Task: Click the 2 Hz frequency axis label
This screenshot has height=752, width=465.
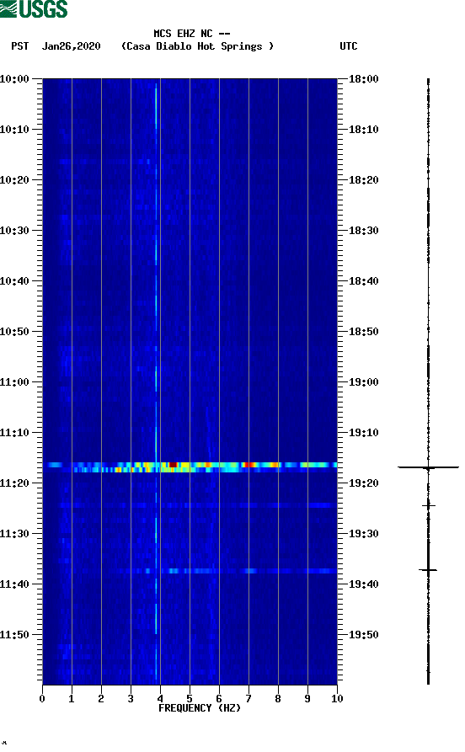Action: pyautogui.click(x=101, y=699)
